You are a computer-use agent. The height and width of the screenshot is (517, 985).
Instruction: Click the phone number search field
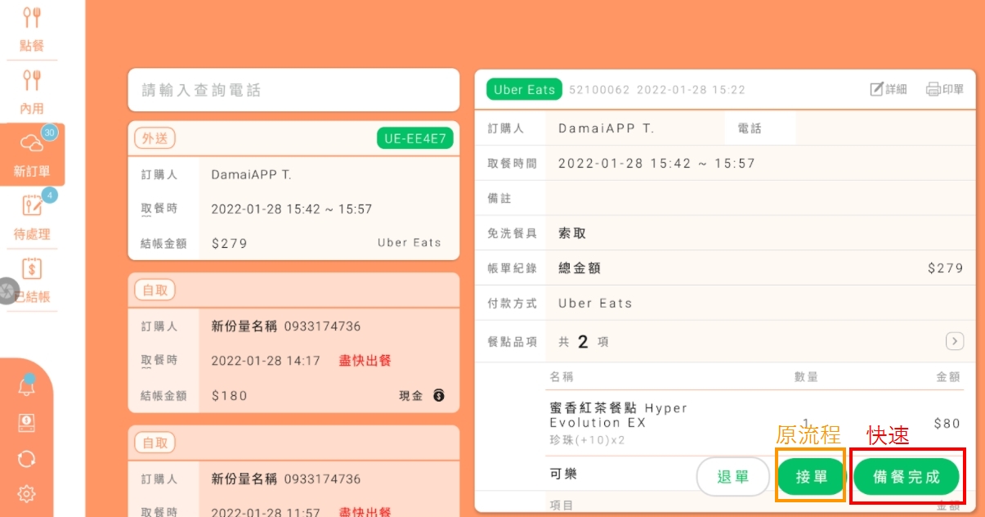tap(293, 90)
